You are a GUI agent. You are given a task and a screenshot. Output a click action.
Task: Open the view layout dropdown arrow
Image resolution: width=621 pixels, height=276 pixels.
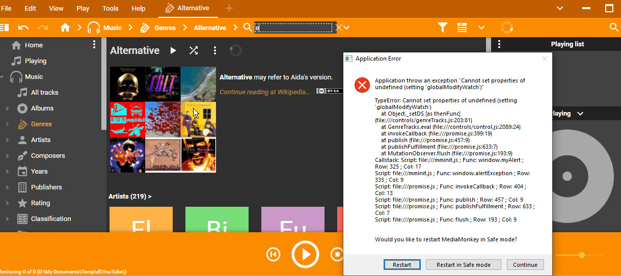click(x=481, y=27)
